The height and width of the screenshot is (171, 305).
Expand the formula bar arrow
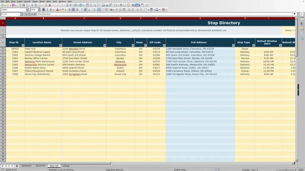tap(295, 14)
